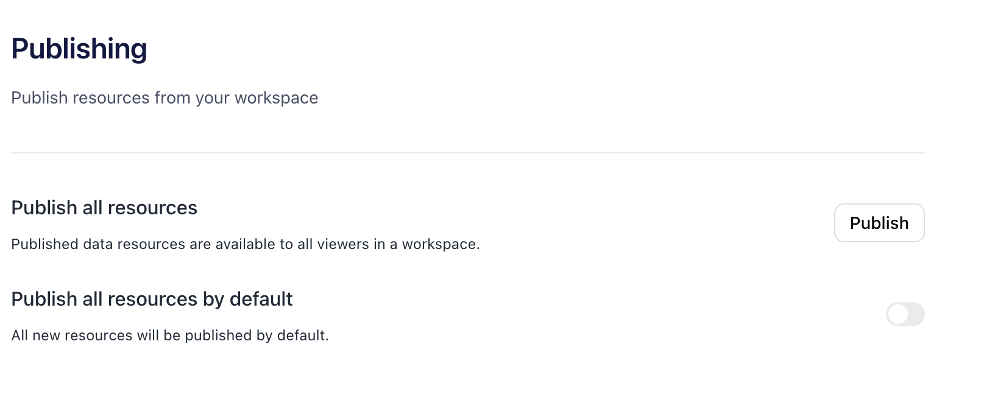Click the Publish button
Image resolution: width=981 pixels, height=414 pixels.
pyautogui.click(x=879, y=223)
